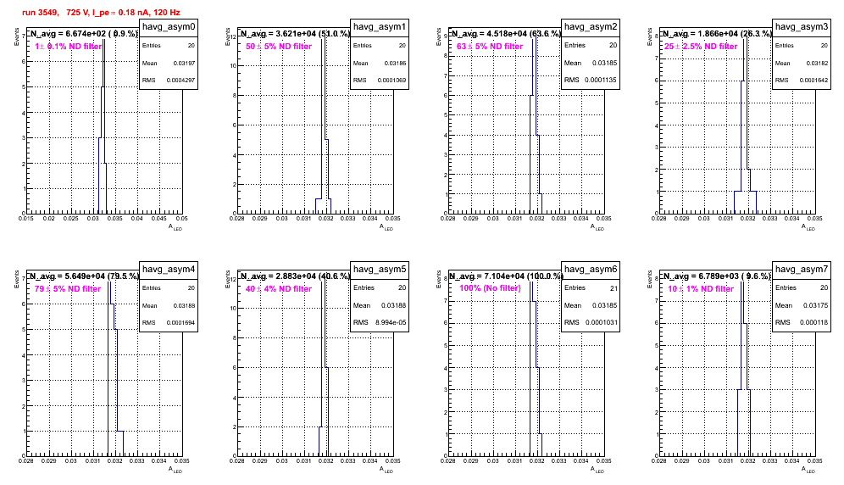Click the histogram peak in havg_asym0 plot
Image resolution: width=844 pixels, height=485 pixels.
tap(103, 40)
